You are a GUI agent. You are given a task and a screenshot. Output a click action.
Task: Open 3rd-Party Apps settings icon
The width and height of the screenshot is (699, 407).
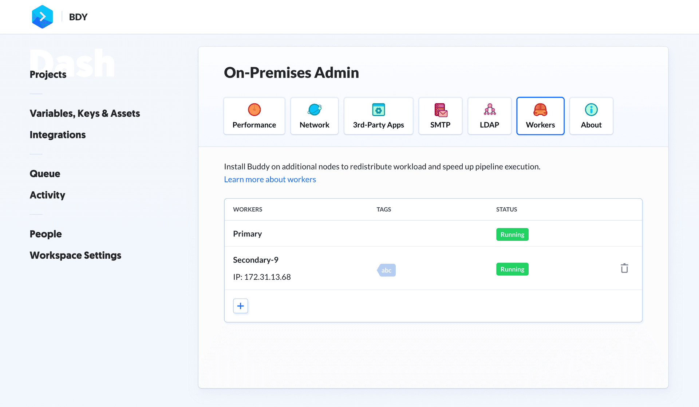pos(378,109)
